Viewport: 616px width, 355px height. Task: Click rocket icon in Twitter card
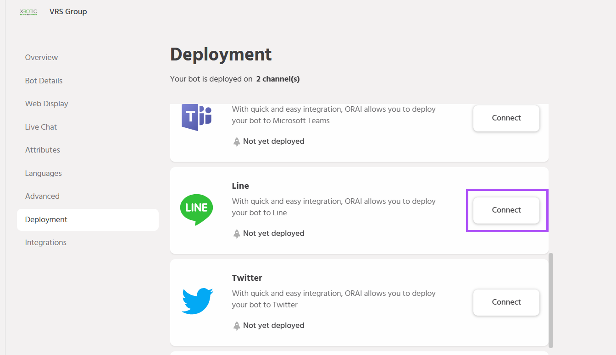237,326
